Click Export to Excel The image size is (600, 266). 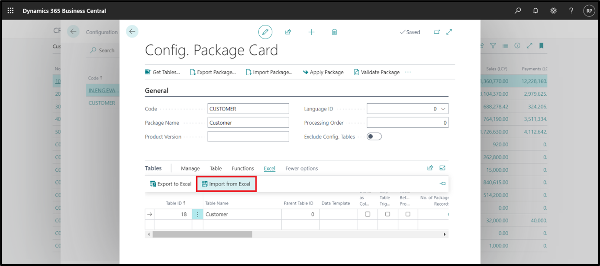[171, 184]
